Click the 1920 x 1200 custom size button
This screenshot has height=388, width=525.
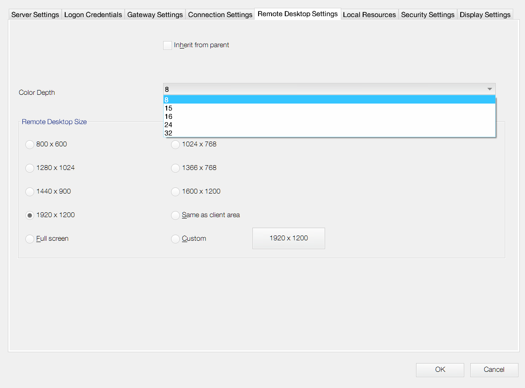coord(288,238)
